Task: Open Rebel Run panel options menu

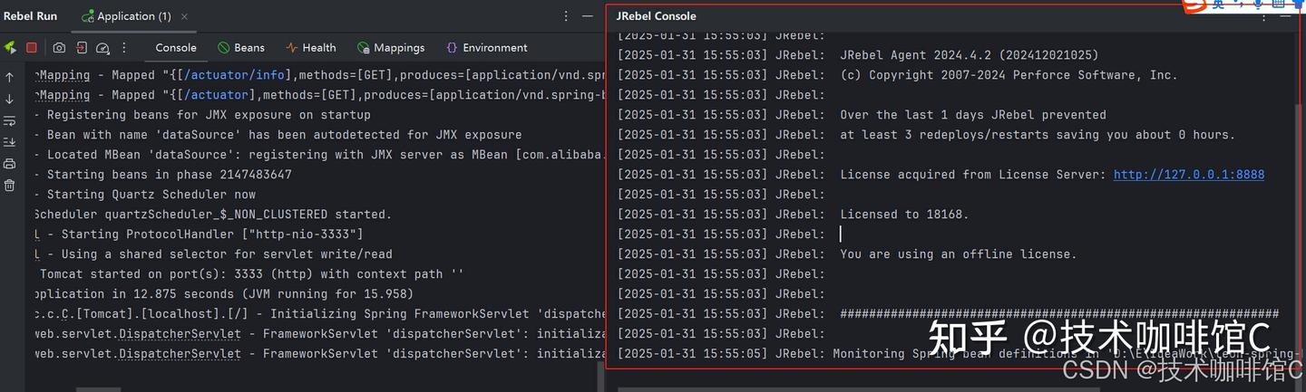Action: click(x=566, y=16)
